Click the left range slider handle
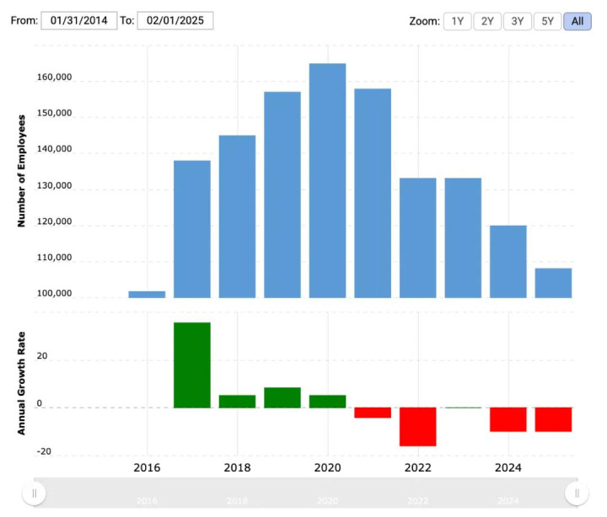This screenshot has height=517, width=607. 34,493
